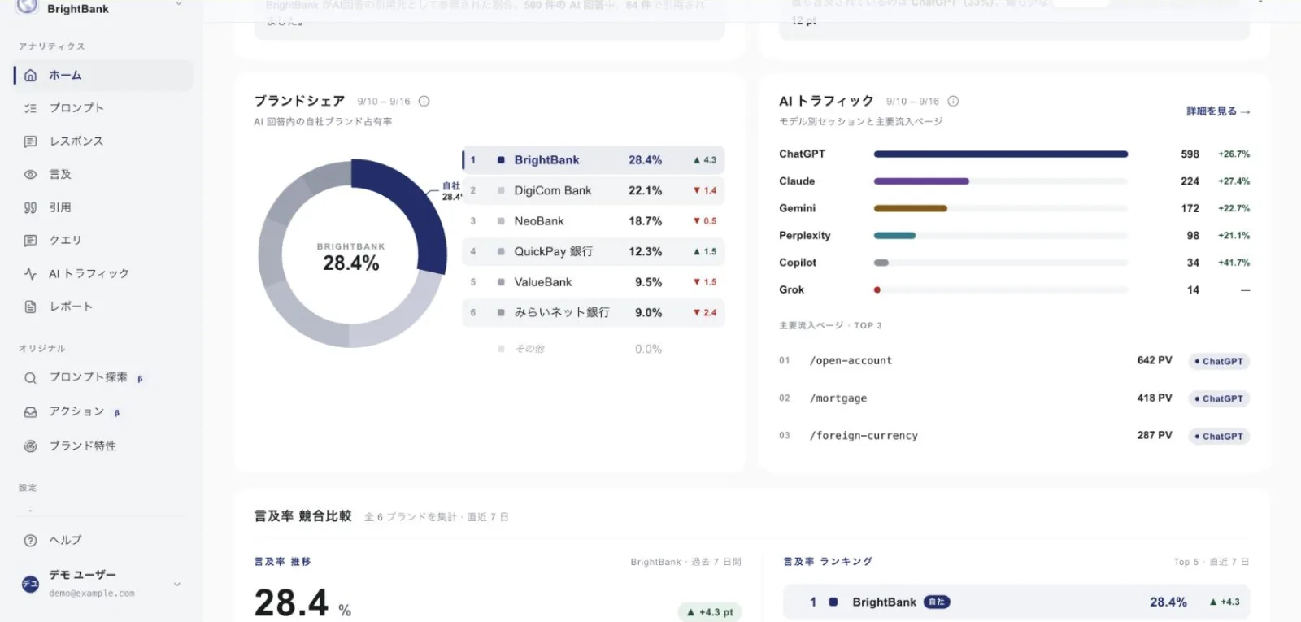Click ChatGPT tag on /mortgage row
The image size is (1301, 622).
click(1219, 399)
